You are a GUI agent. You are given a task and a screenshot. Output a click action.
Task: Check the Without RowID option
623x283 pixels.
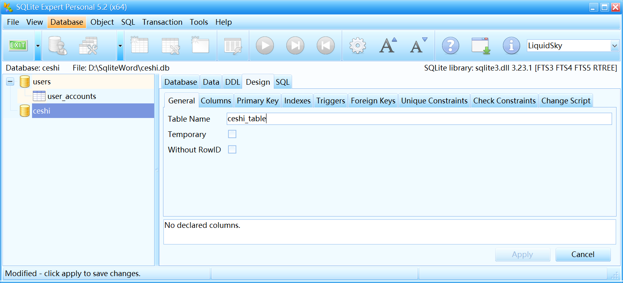[x=232, y=149]
